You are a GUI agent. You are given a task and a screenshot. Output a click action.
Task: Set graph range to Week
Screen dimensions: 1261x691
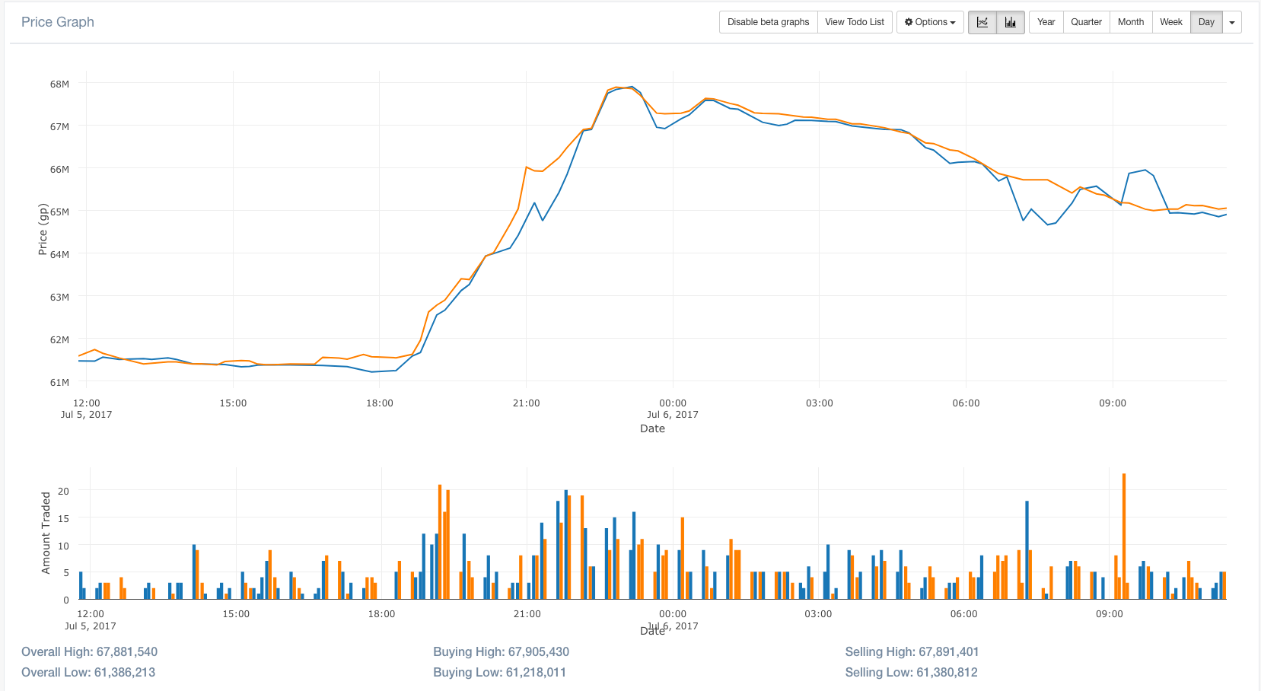point(1170,22)
